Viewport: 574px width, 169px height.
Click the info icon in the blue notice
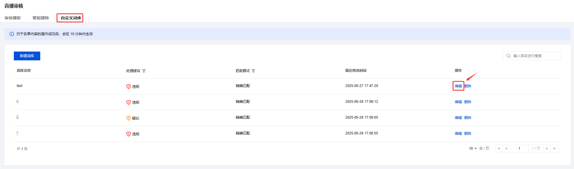click(x=12, y=34)
